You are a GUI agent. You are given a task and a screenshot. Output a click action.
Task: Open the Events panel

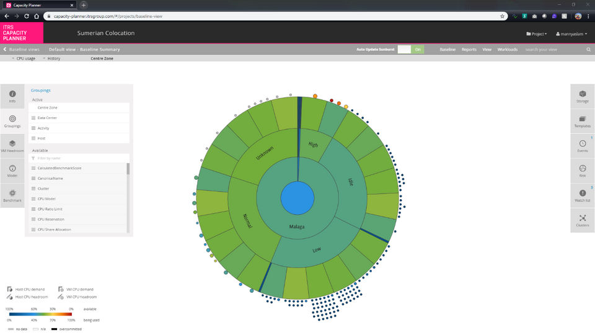583,146
